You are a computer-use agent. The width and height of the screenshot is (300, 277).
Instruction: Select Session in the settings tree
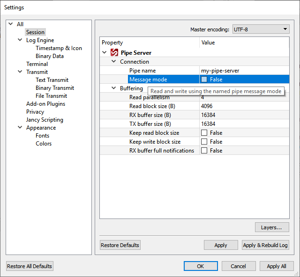click(35, 32)
